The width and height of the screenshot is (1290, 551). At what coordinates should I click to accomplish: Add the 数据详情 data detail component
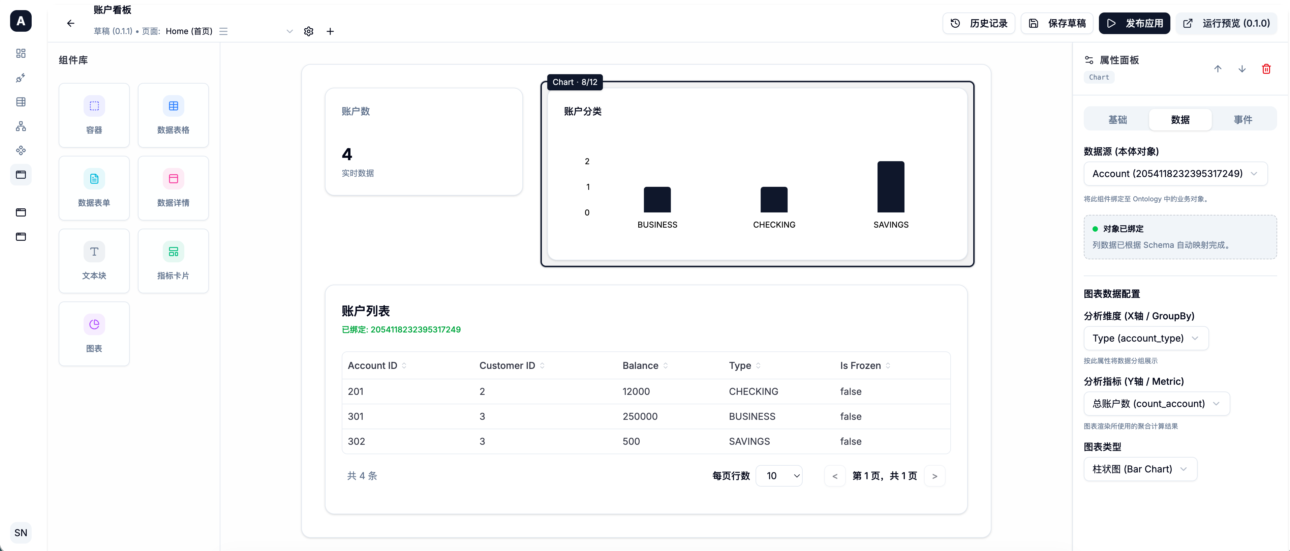[x=173, y=188]
